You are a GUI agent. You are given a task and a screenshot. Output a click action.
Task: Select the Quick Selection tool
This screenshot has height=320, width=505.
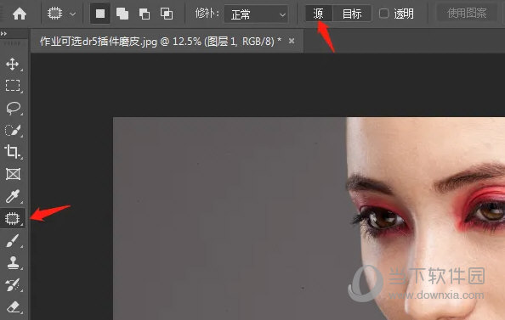(13, 130)
